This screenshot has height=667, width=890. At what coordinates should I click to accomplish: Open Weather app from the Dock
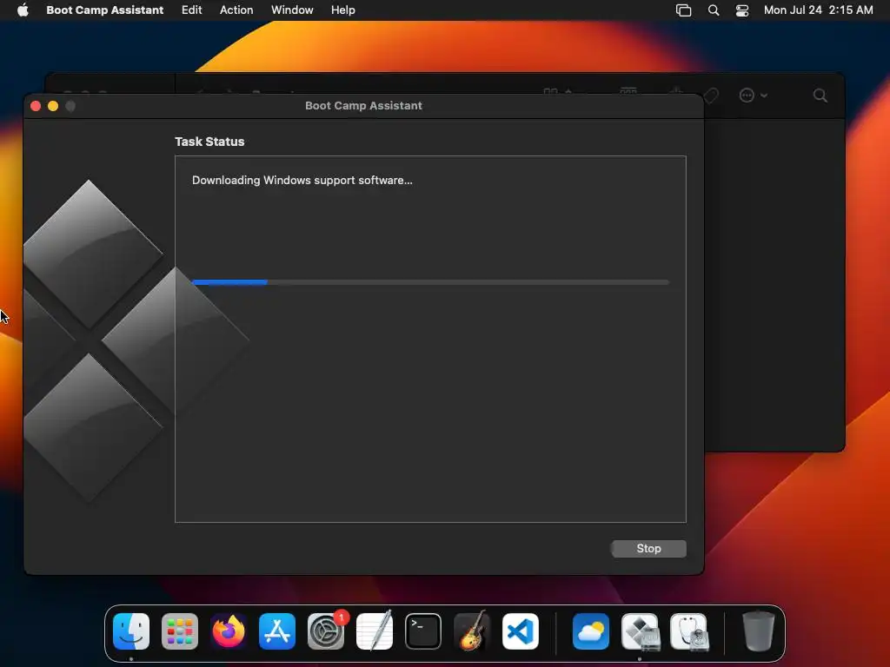pyautogui.click(x=591, y=631)
